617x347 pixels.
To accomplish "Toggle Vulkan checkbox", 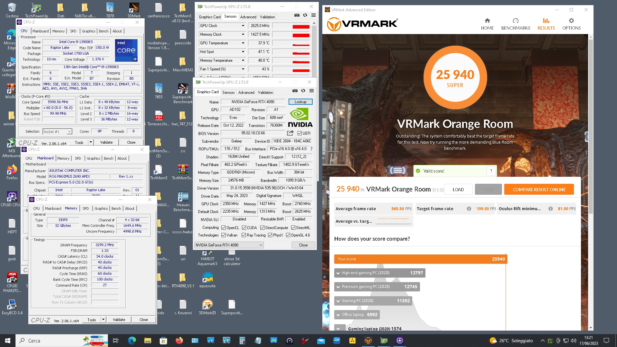I will [223, 235].
